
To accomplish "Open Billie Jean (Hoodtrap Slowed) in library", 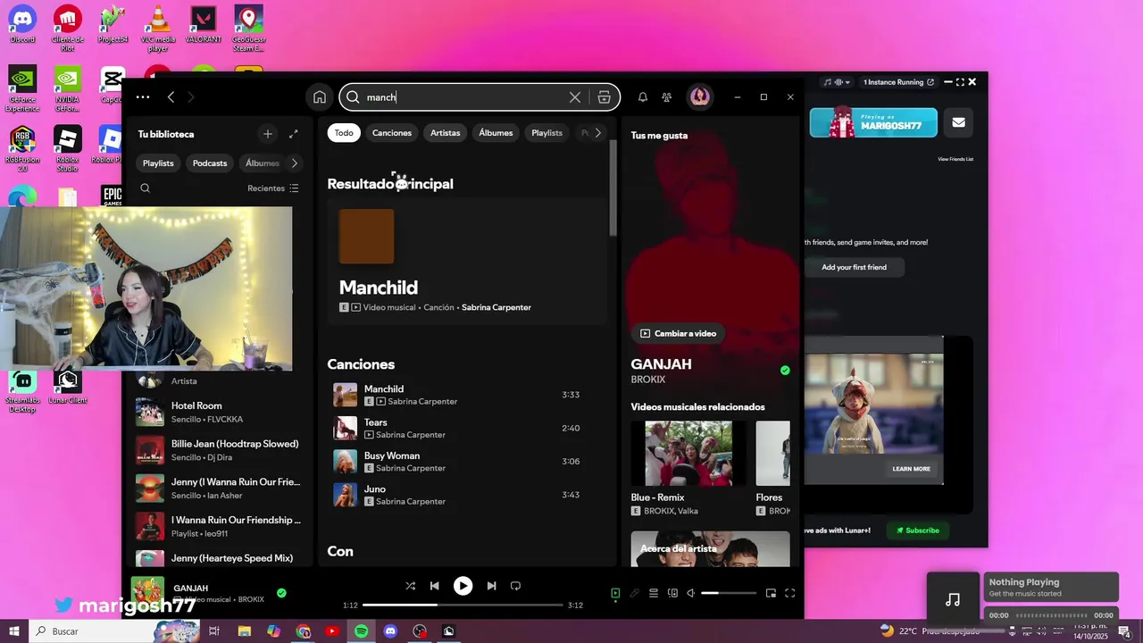I will [x=219, y=450].
